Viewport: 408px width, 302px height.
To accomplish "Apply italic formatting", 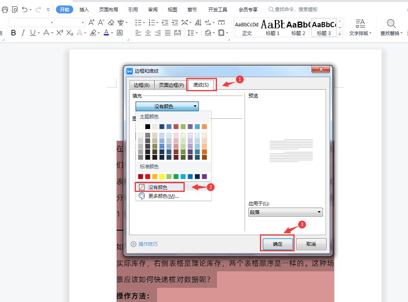I will [24, 33].
